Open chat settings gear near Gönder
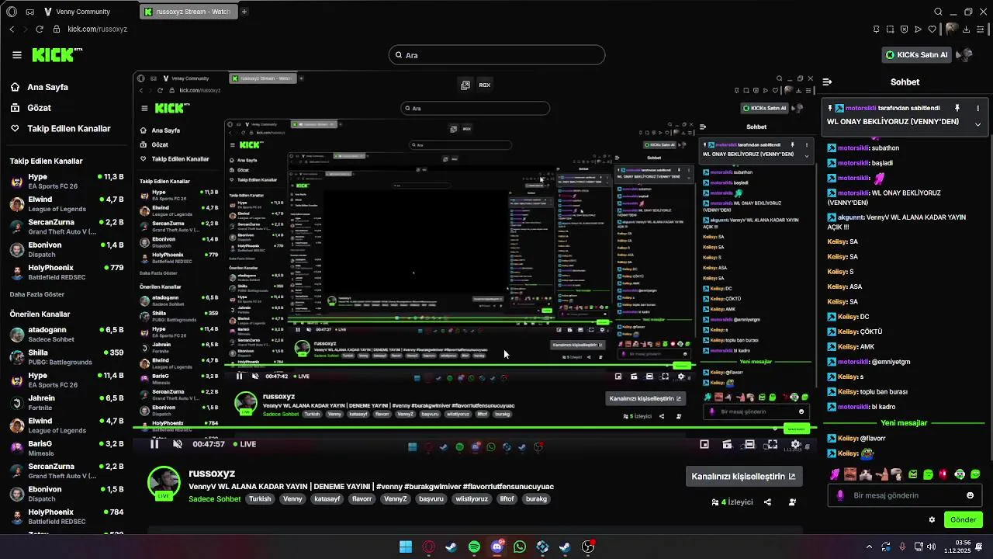Screen dimensions: 993x559 (932, 520)
